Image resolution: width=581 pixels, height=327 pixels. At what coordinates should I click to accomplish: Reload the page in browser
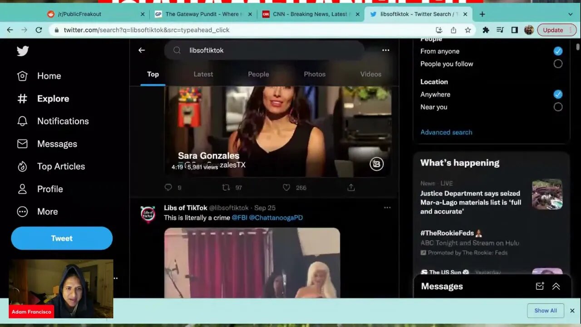(39, 30)
